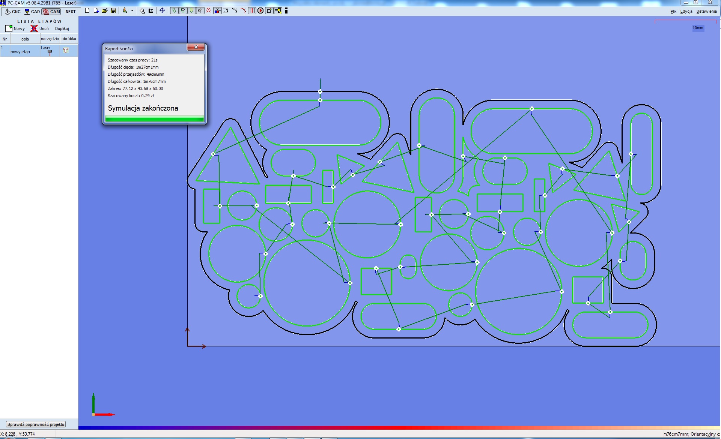The width and height of the screenshot is (721, 439).
Task: Create a new blank project
Action: (x=87, y=11)
